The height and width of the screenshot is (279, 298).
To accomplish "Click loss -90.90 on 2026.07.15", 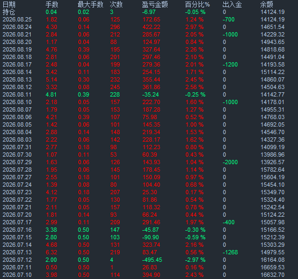I will [x=150, y=237].
